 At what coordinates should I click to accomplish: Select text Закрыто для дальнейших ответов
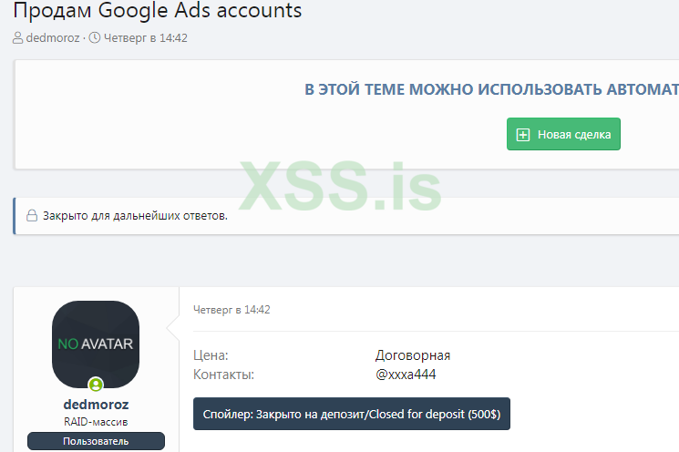click(135, 216)
